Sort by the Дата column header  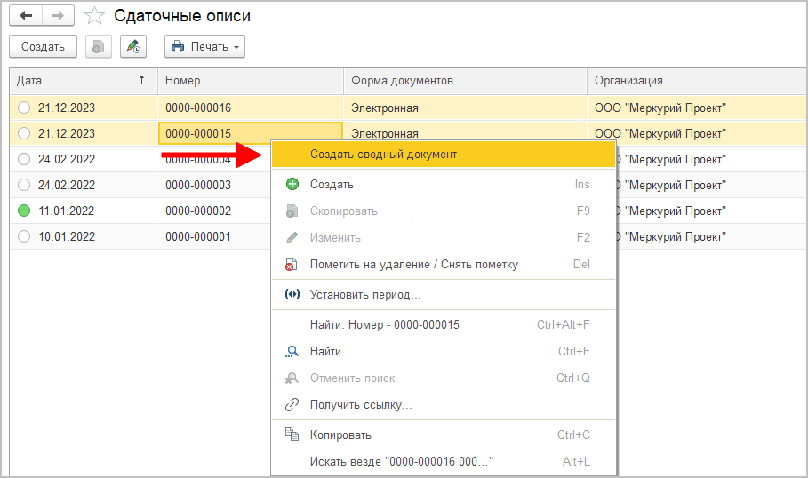[x=80, y=81]
